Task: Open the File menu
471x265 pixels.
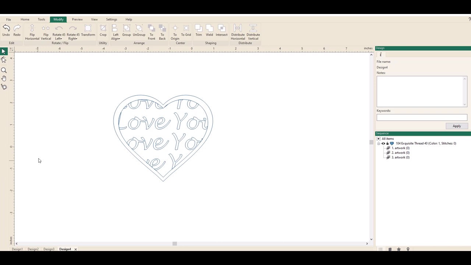Action: [8, 20]
